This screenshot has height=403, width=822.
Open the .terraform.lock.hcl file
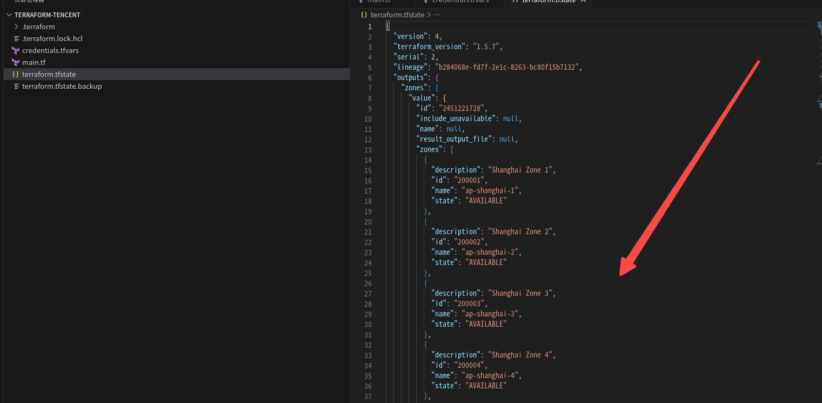click(x=52, y=38)
